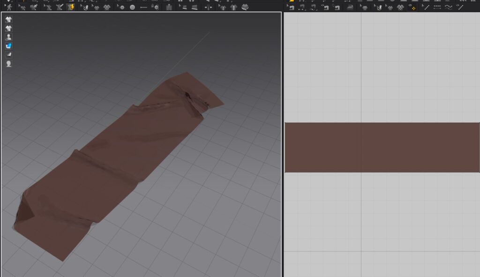The height and width of the screenshot is (277, 480).
Task: Choose the dashed double-line Segment Topstitch tool
Action: click(437, 7)
